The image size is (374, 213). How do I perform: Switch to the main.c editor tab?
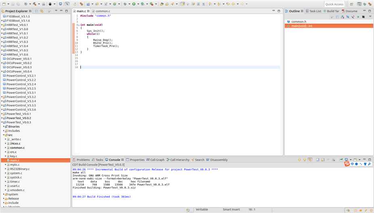pyautogui.click(x=81, y=11)
